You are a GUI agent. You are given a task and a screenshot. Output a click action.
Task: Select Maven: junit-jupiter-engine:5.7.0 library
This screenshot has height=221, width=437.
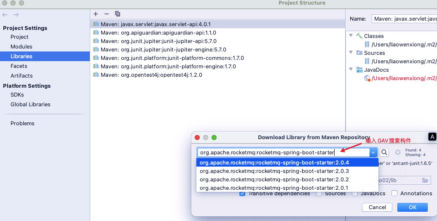(x=218, y=49)
